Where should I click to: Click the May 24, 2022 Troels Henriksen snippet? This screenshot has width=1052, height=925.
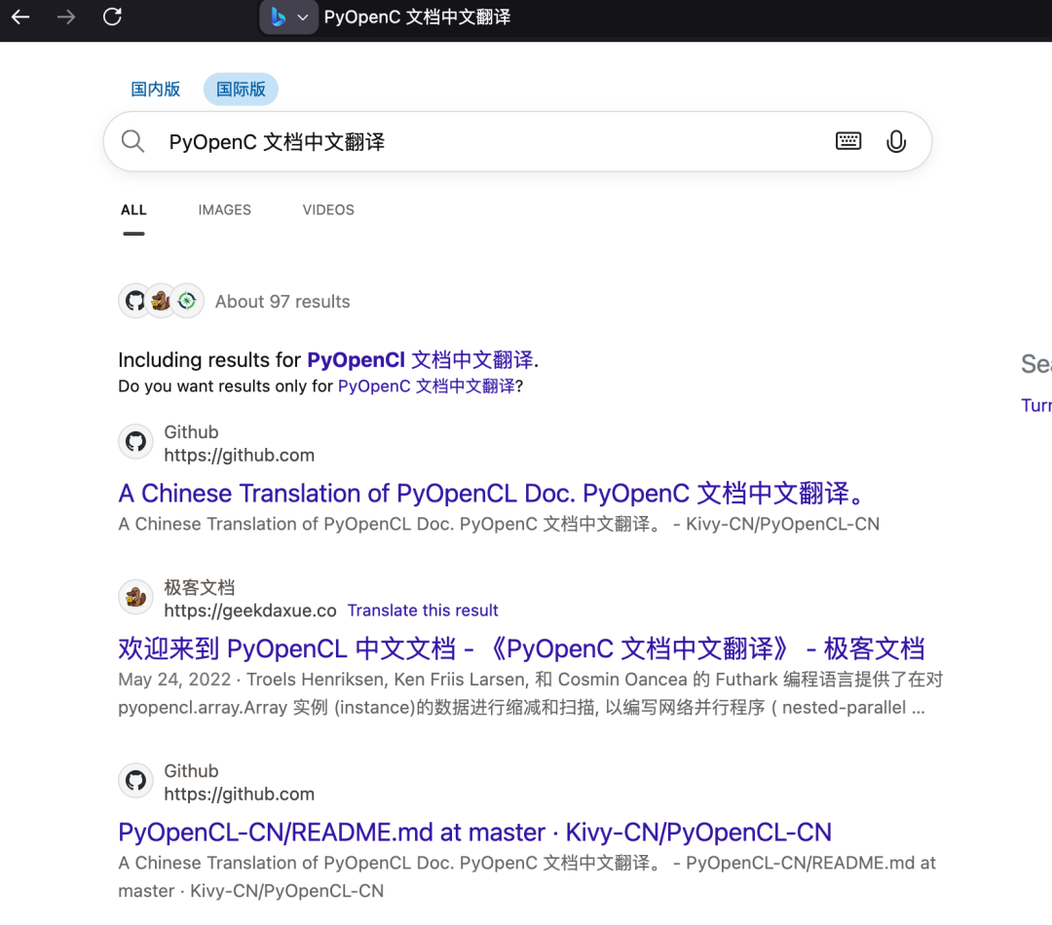point(530,693)
